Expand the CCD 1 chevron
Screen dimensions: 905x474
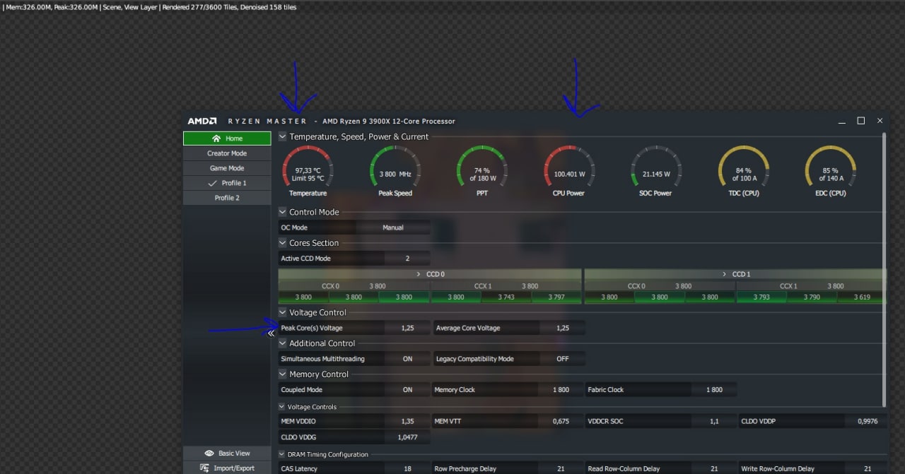[x=725, y=274]
